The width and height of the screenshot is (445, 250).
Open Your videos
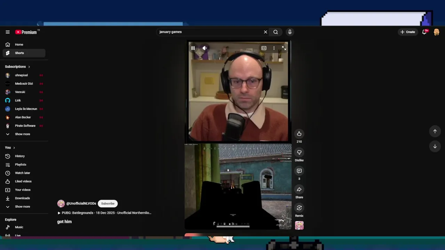tap(24, 190)
